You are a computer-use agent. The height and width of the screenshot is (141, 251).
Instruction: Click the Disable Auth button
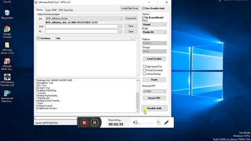154,108
